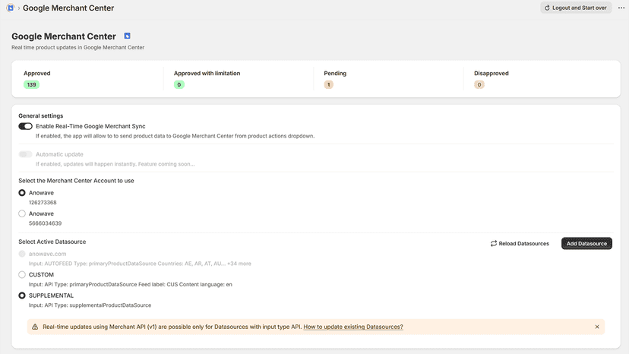Viewport: 629px width, 354px height.
Task: Toggle the Automatic update switch
Action: point(25,154)
